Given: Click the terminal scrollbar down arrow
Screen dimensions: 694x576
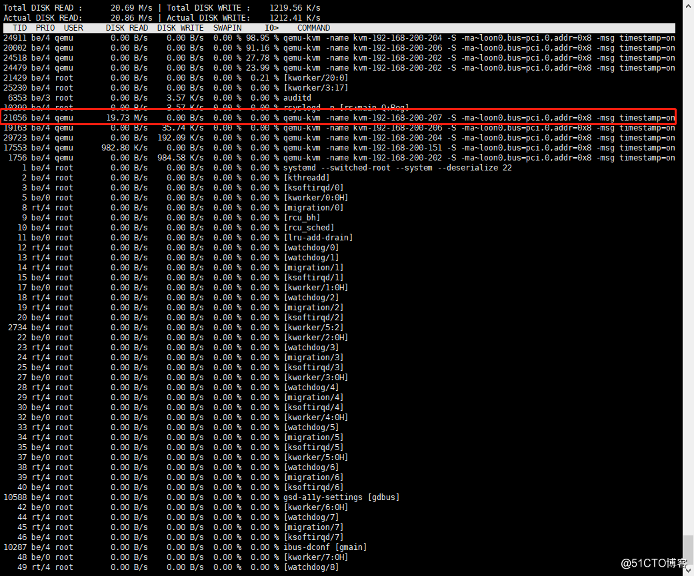Looking at the screenshot, I should (688, 571).
